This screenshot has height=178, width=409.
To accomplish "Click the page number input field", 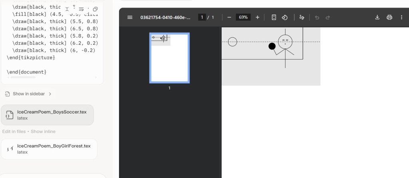I will [202, 17].
